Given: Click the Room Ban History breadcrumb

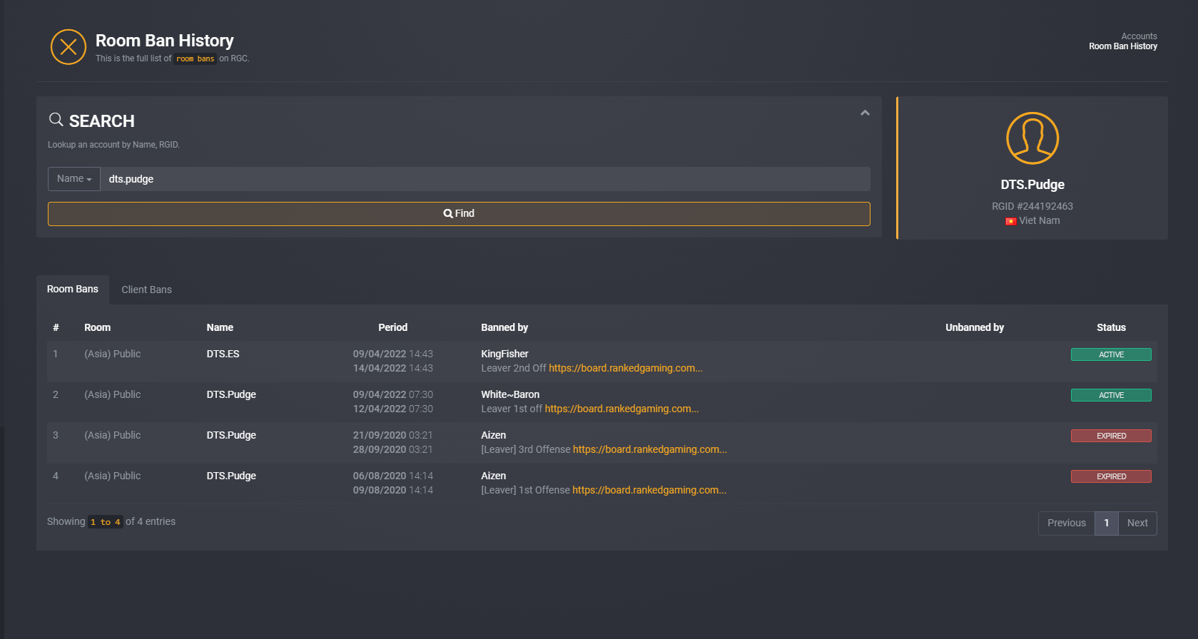Looking at the screenshot, I should [1123, 46].
